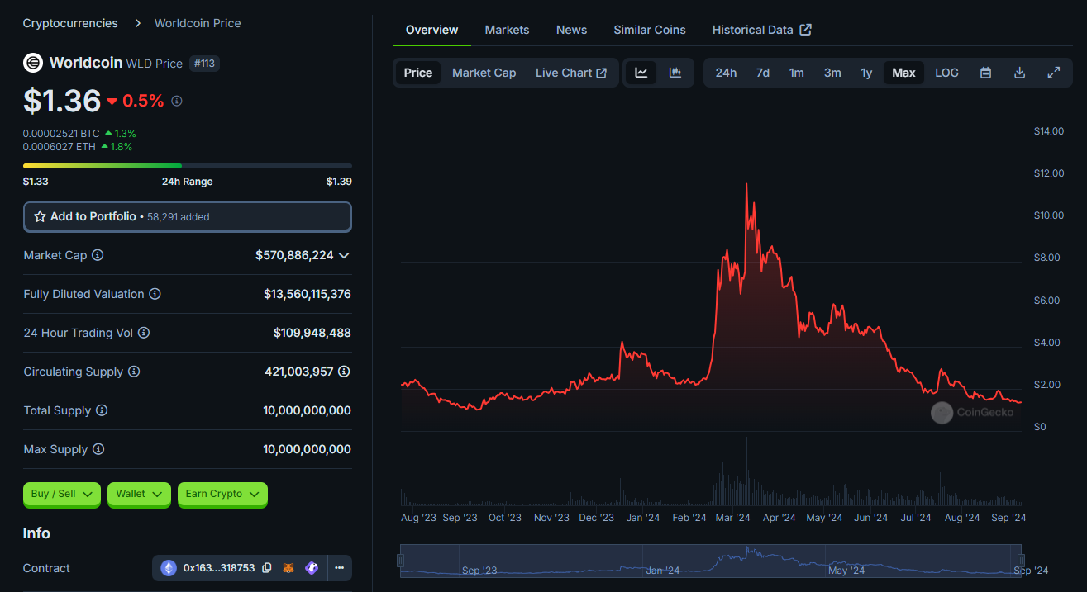Image resolution: width=1087 pixels, height=592 pixels.
Task: Go to the Similar Coins tab
Action: click(650, 30)
